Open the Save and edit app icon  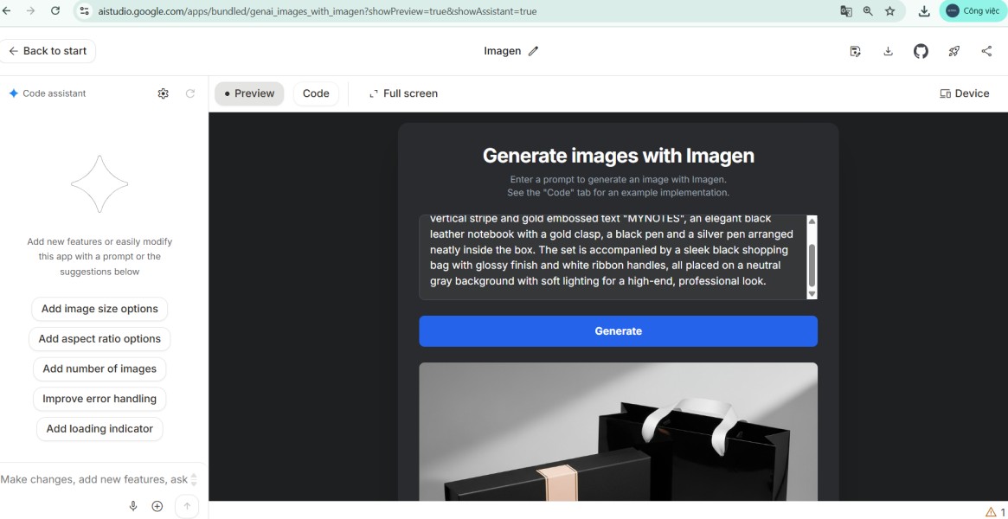[855, 51]
